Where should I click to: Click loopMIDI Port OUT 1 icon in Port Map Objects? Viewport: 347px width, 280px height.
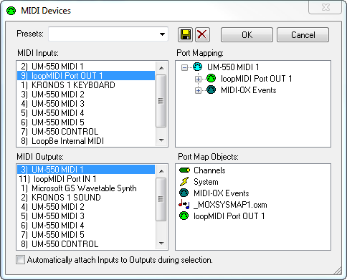click(184, 216)
